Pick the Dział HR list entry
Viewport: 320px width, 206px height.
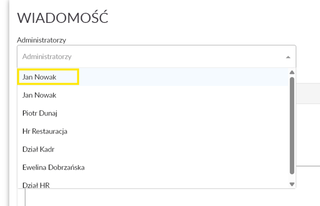[x=36, y=185]
